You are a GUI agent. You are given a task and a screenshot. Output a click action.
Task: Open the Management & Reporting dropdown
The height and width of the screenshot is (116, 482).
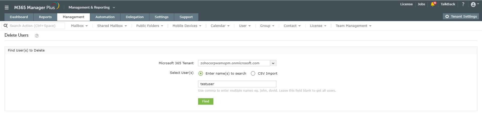coord(92,8)
